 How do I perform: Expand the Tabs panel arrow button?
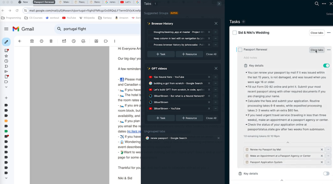click(219, 4)
